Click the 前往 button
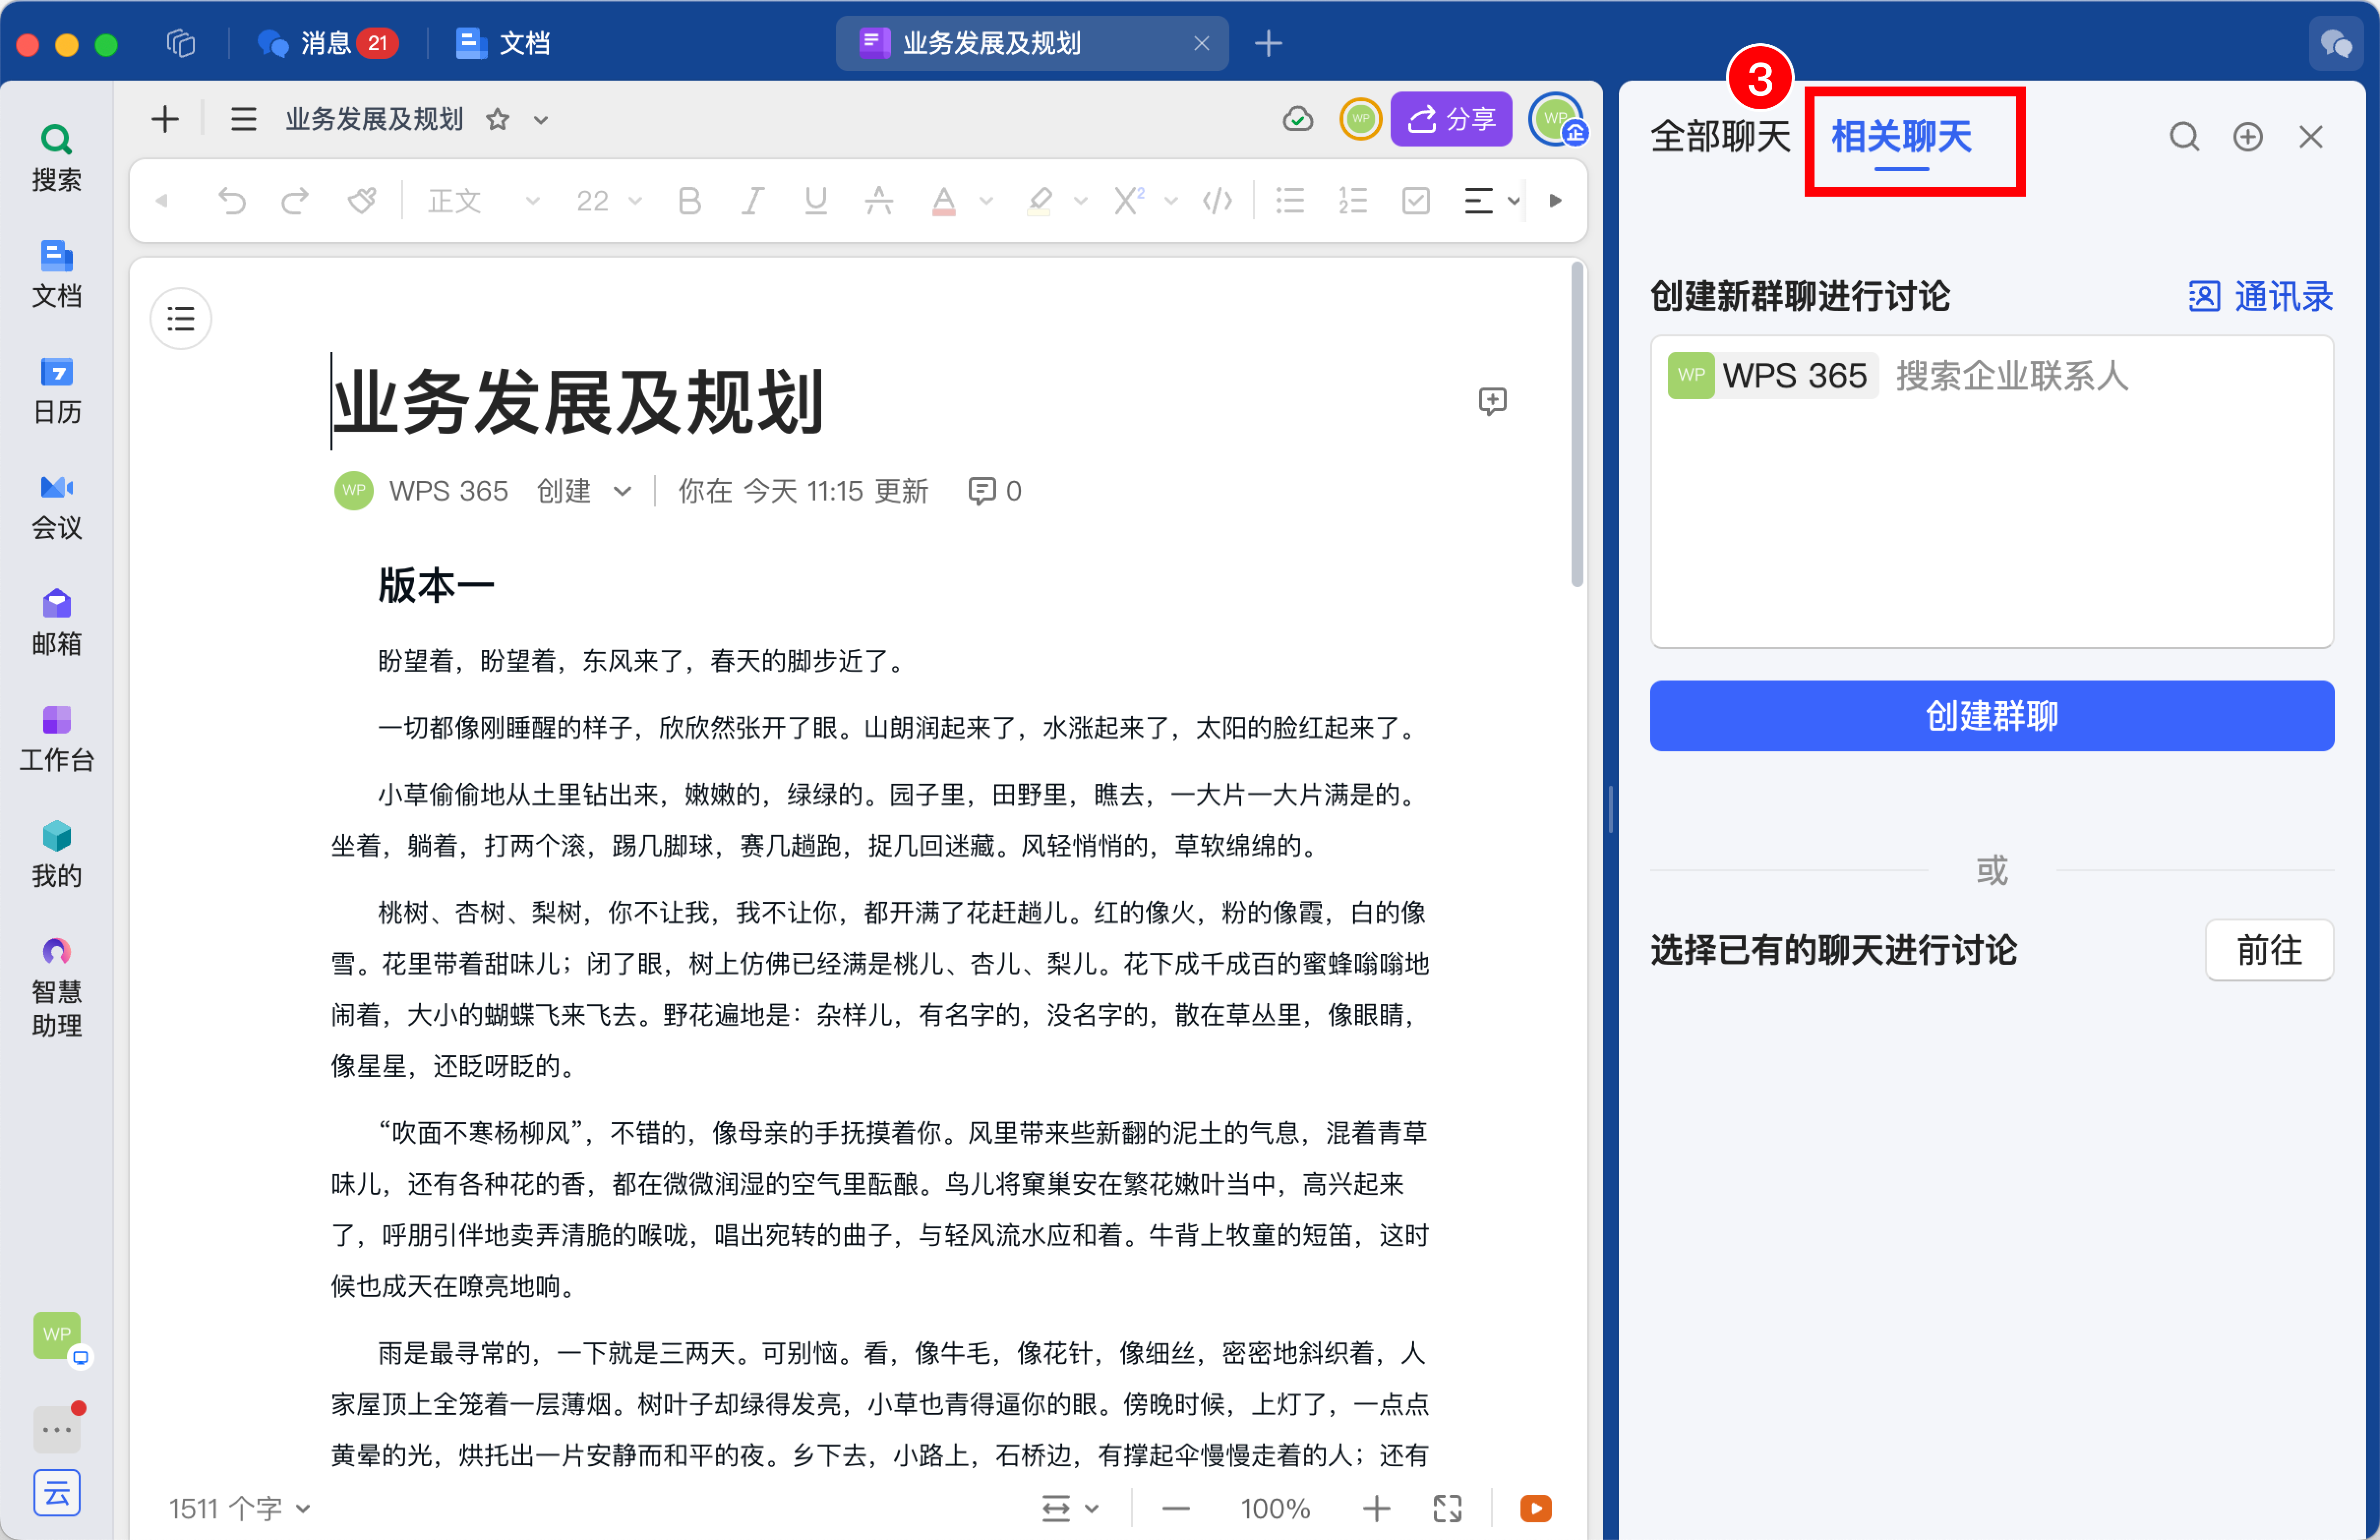The image size is (2380, 1540). tap(2269, 950)
